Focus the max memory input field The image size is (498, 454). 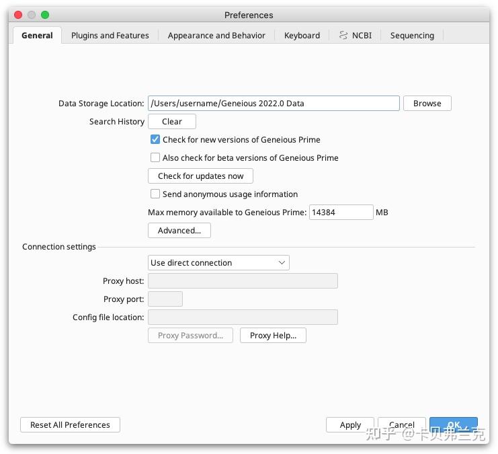tap(341, 213)
